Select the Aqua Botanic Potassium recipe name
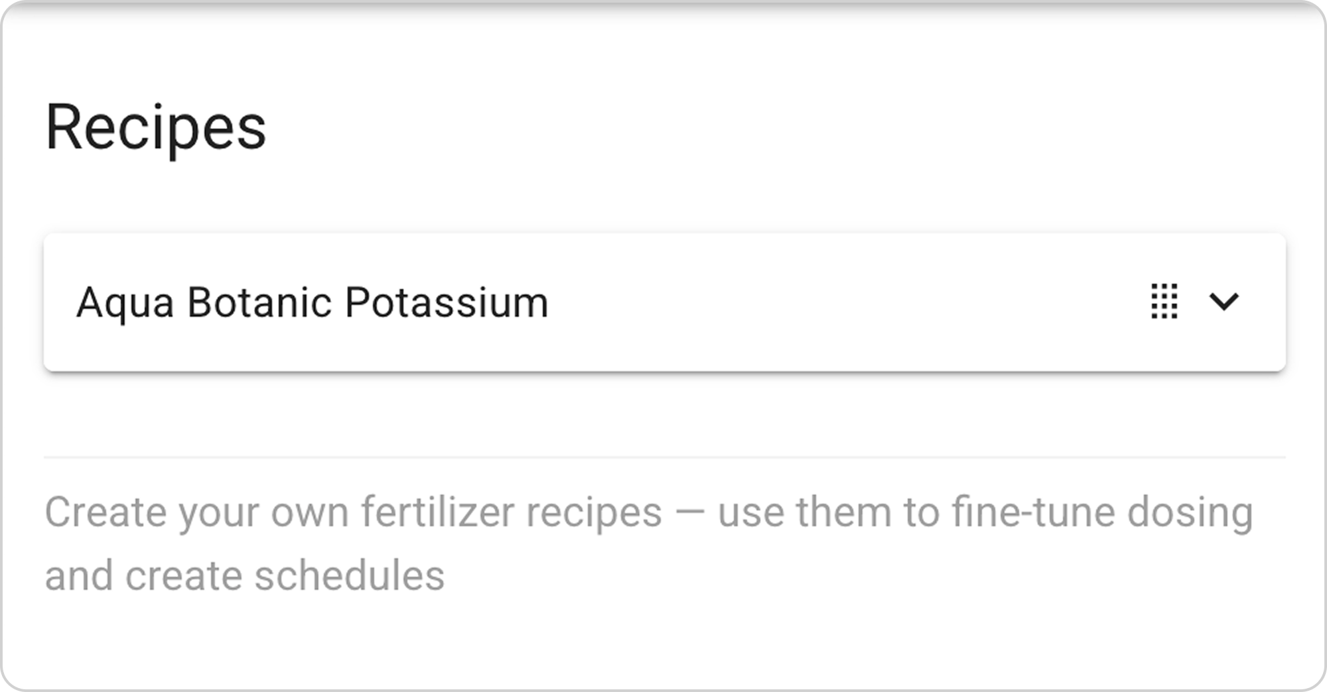Image resolution: width=1327 pixels, height=692 pixels. [312, 303]
